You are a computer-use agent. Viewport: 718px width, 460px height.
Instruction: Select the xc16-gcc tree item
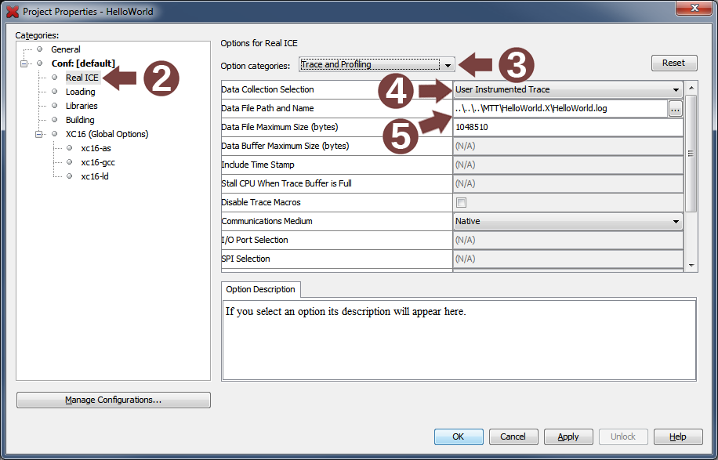[97, 162]
